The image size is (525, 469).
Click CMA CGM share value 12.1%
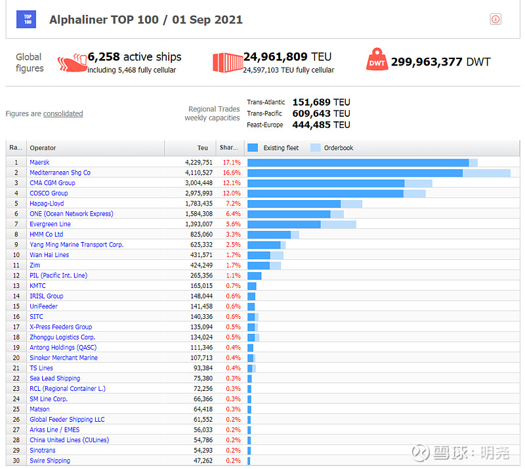pos(232,183)
